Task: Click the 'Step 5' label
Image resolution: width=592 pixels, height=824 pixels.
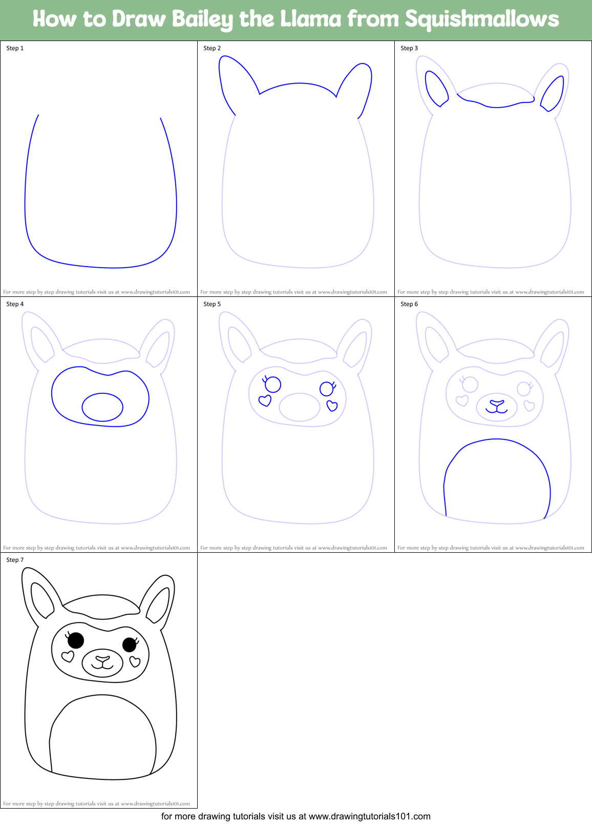Action: (x=212, y=304)
